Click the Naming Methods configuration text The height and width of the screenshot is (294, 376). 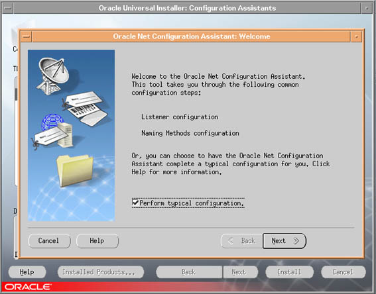coord(190,133)
